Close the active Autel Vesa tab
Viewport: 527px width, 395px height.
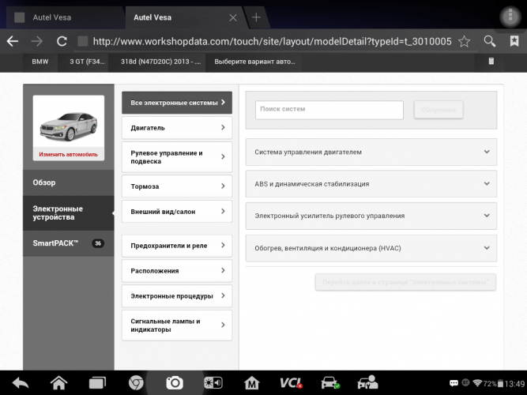click(x=233, y=17)
